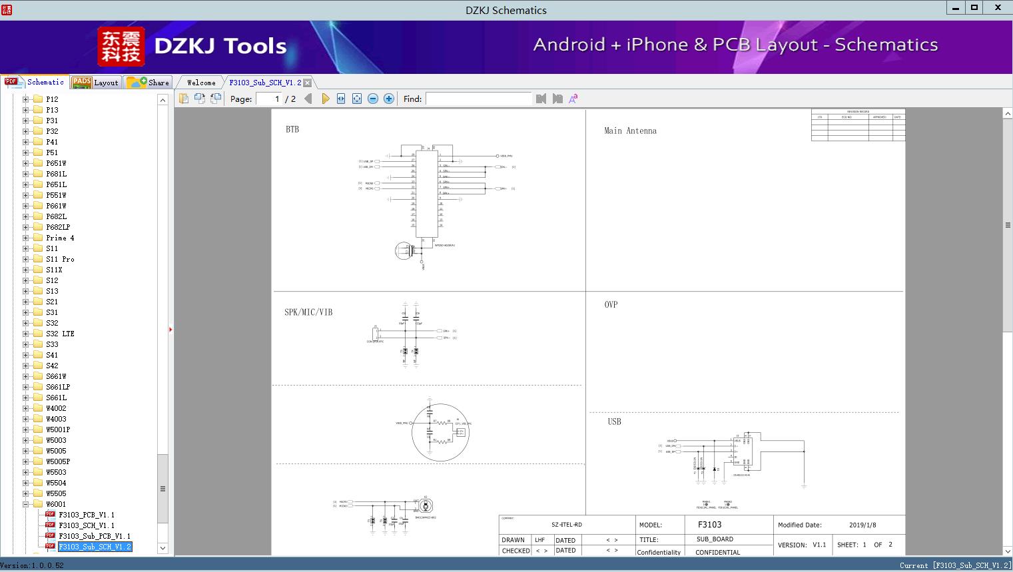Expand the Prime 4 folder
The height and width of the screenshot is (572, 1013).
point(25,238)
